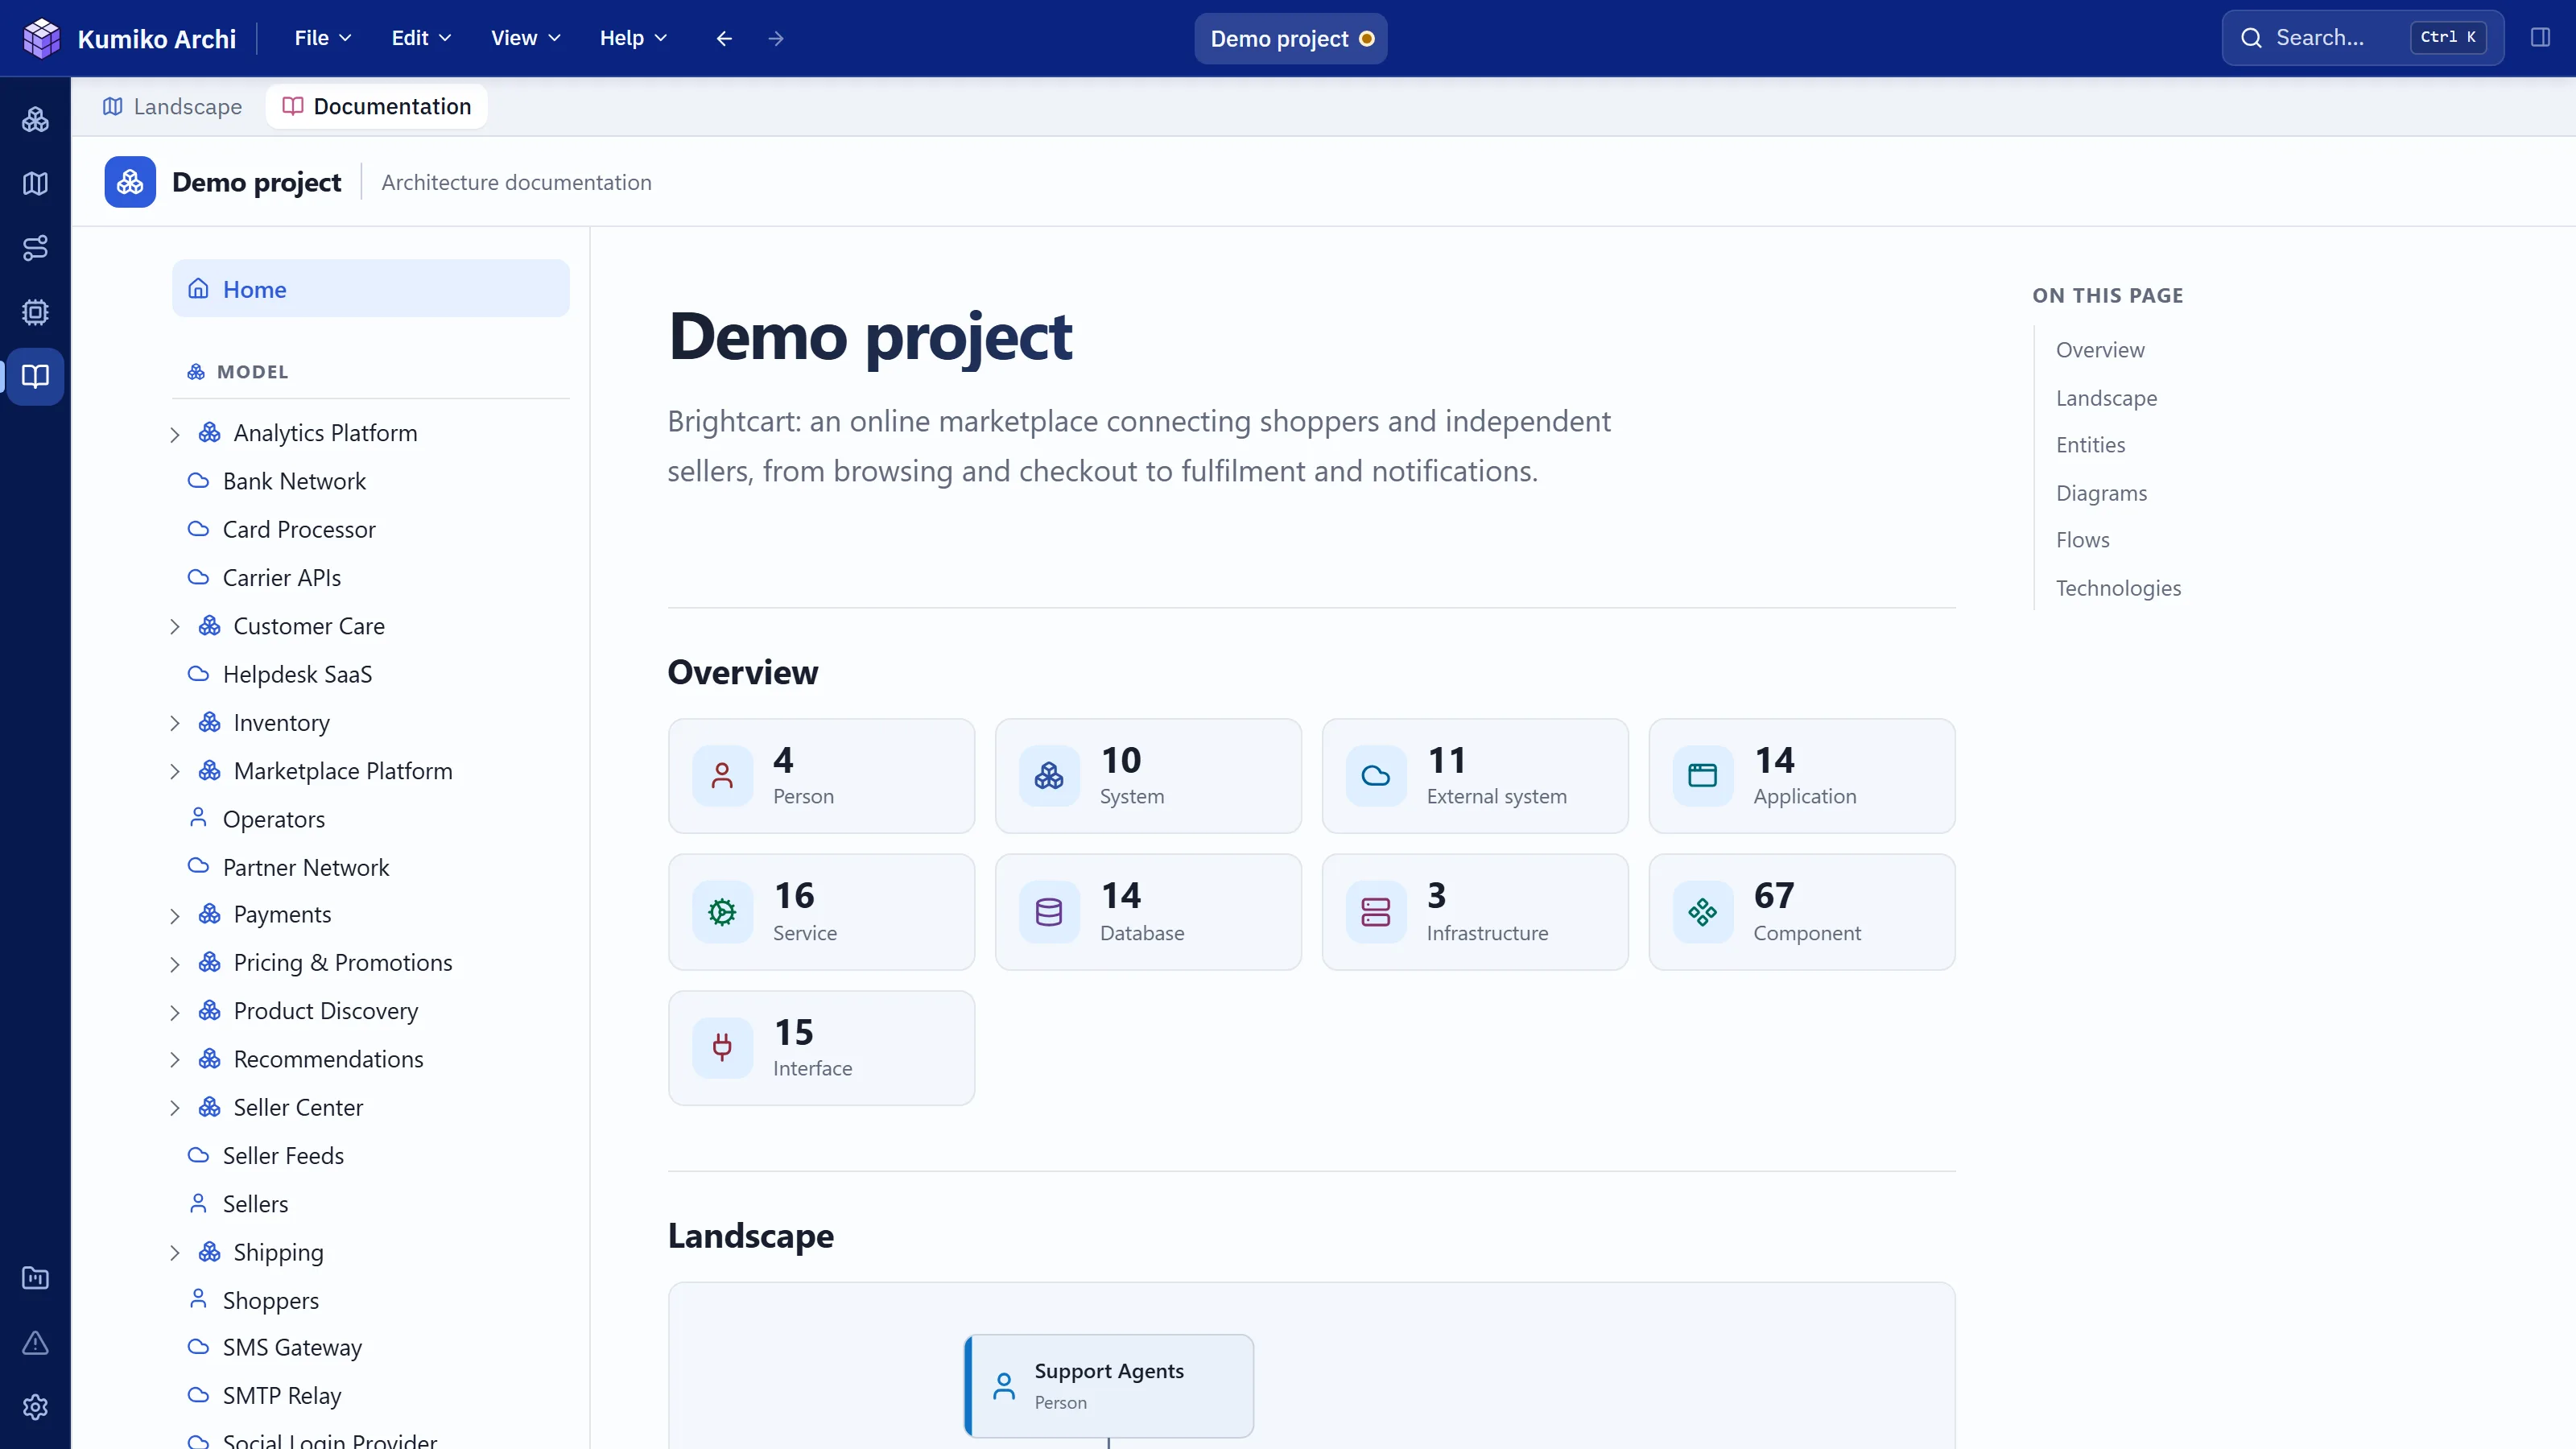Expand the Payments tree node
This screenshot has width=2576, height=1449.
point(175,916)
